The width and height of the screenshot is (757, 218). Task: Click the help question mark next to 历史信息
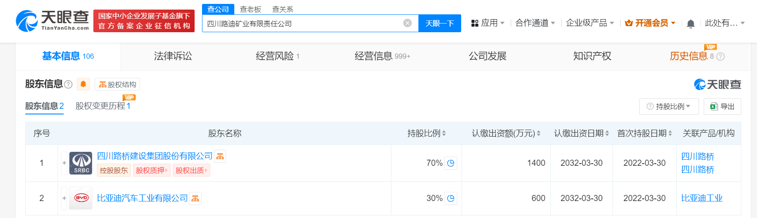pyautogui.click(x=720, y=57)
